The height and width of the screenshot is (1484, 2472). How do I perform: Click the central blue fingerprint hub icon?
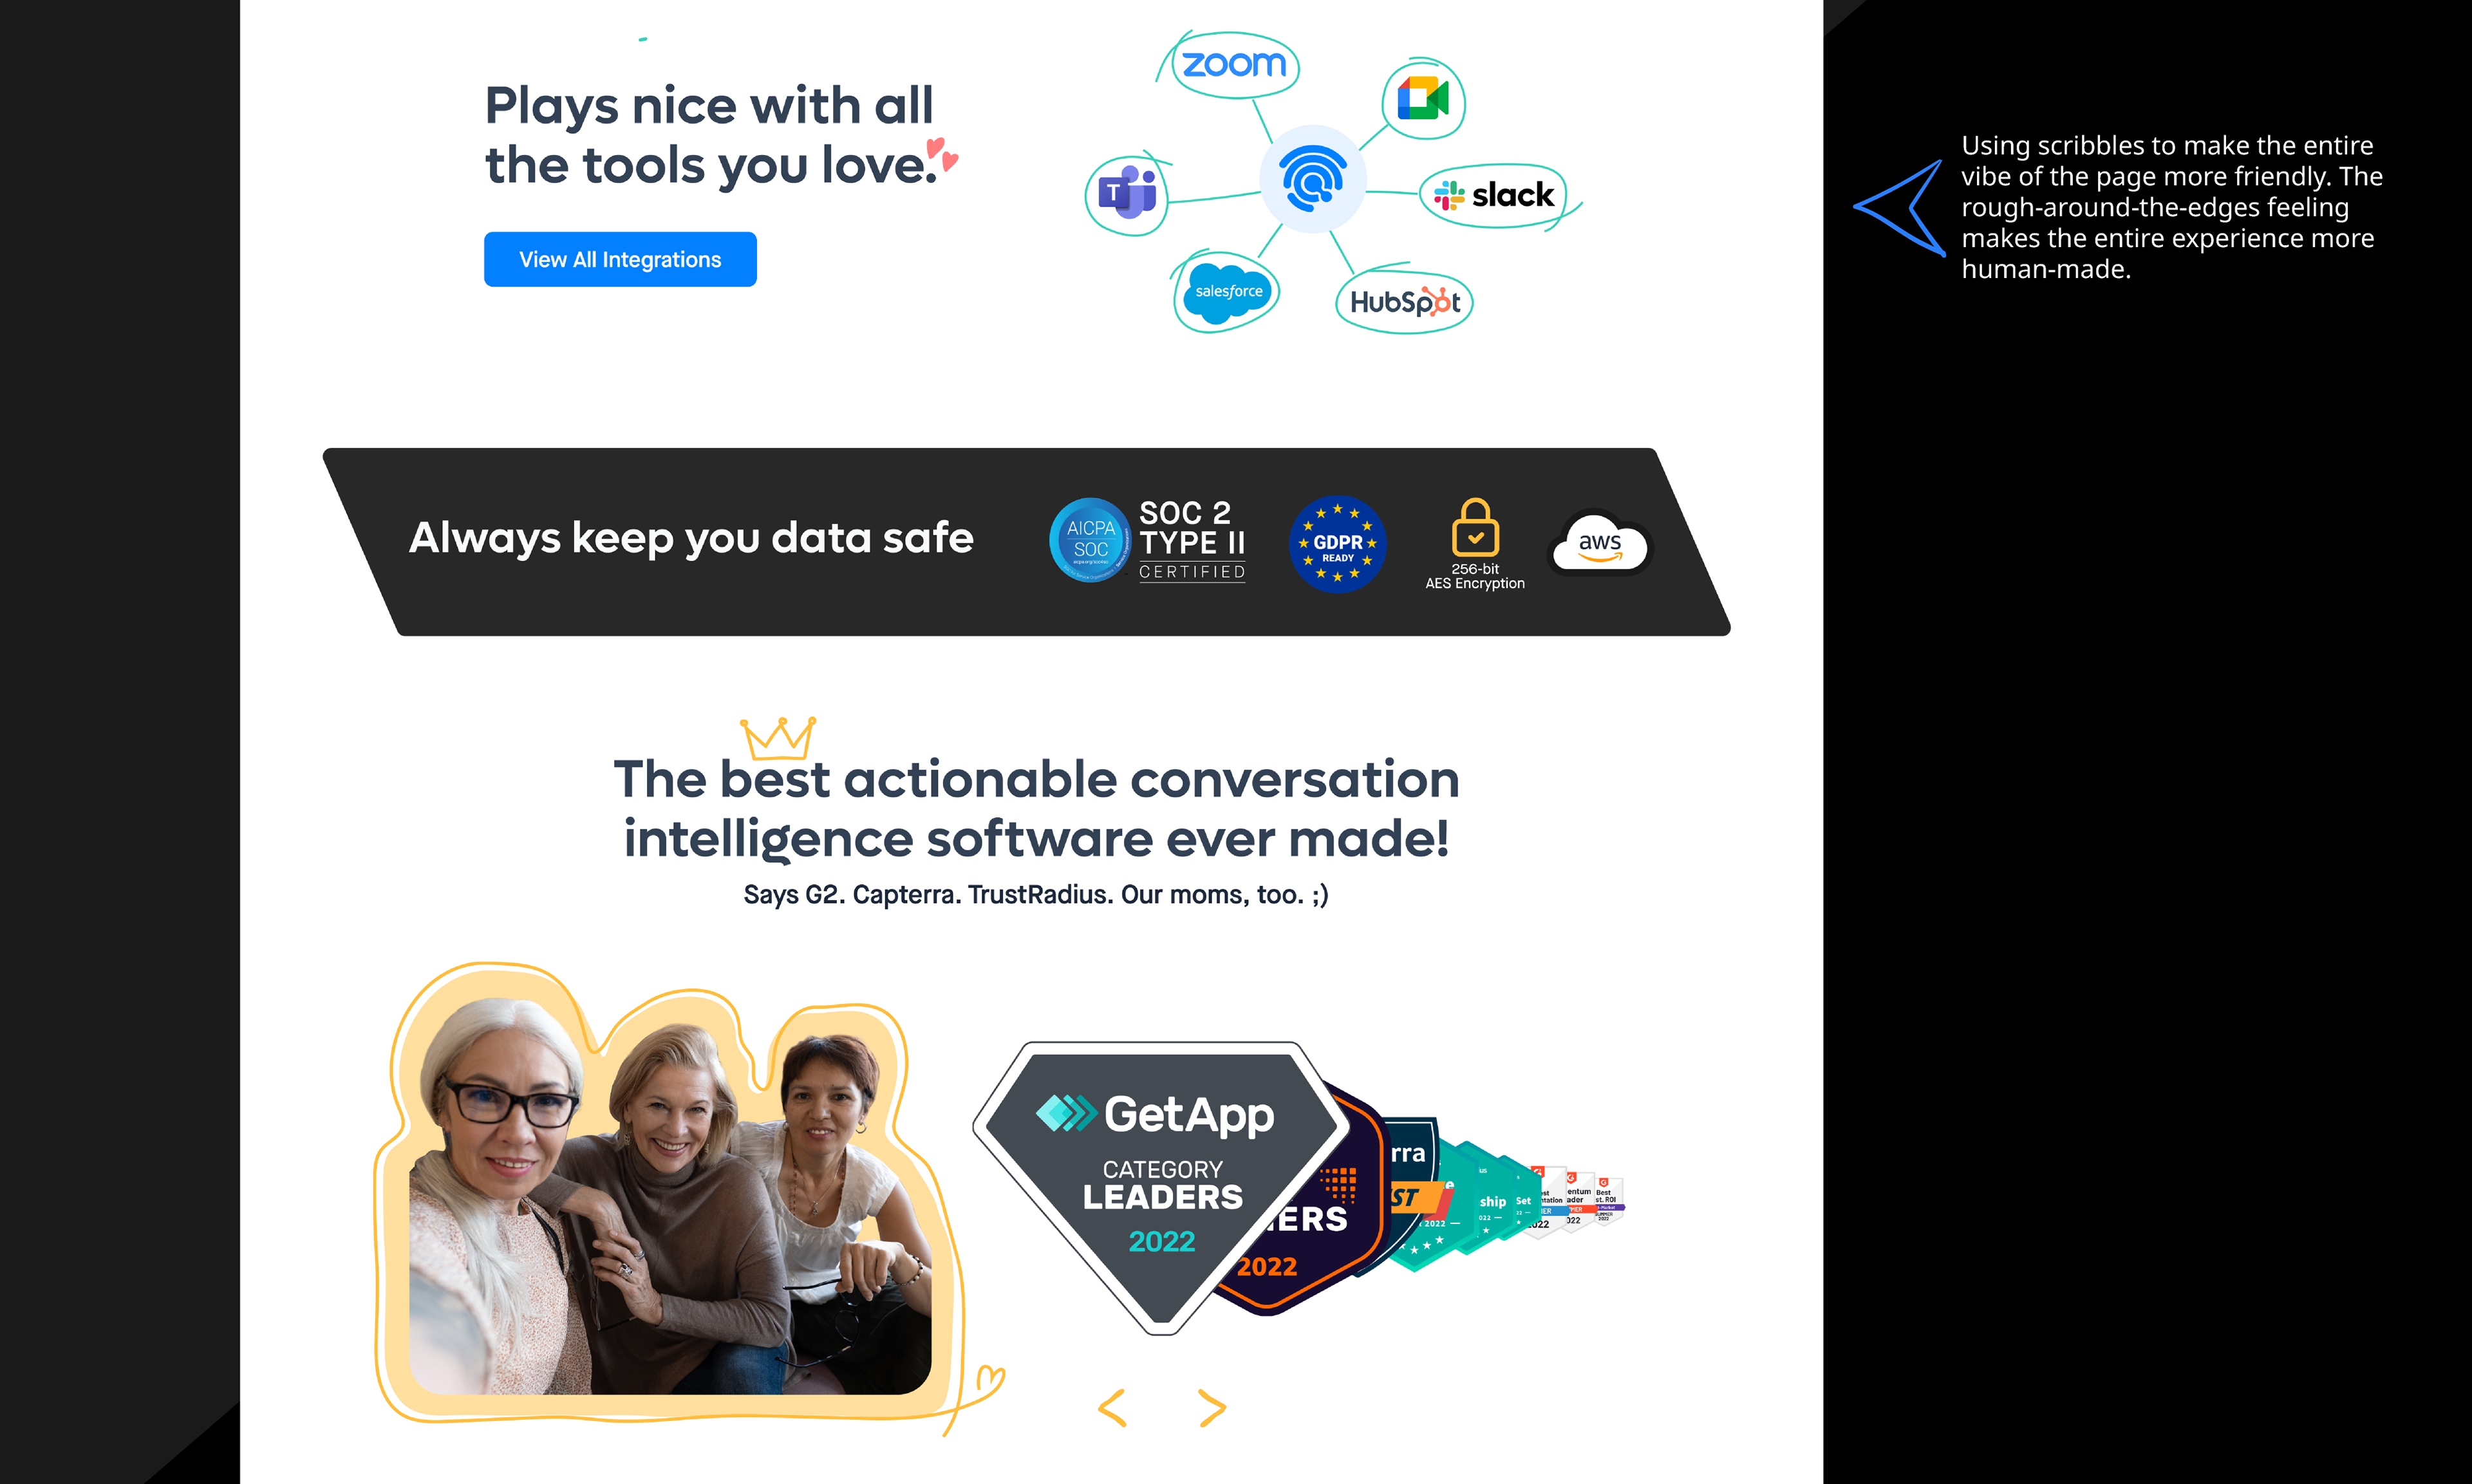[1313, 180]
